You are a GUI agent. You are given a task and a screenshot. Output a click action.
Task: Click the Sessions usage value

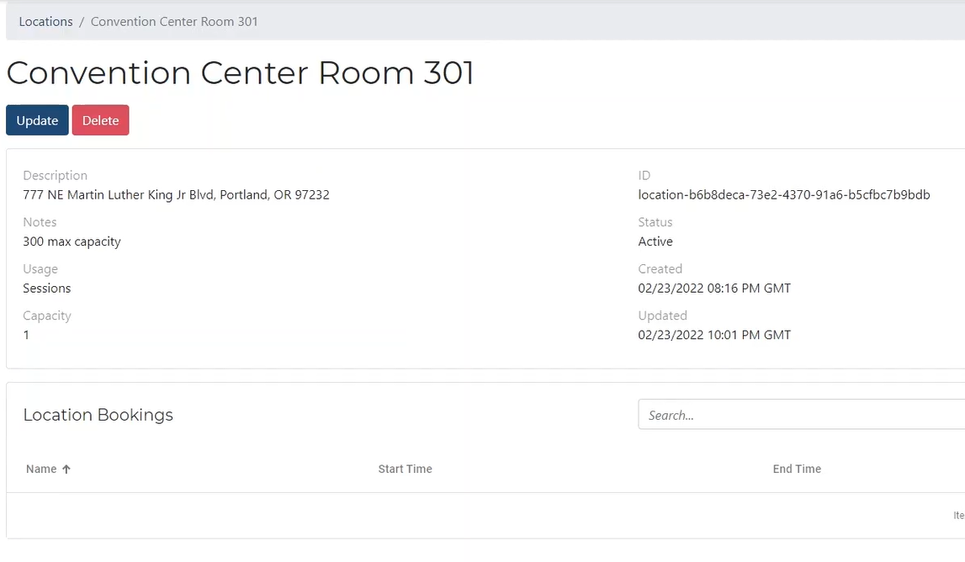(x=47, y=289)
